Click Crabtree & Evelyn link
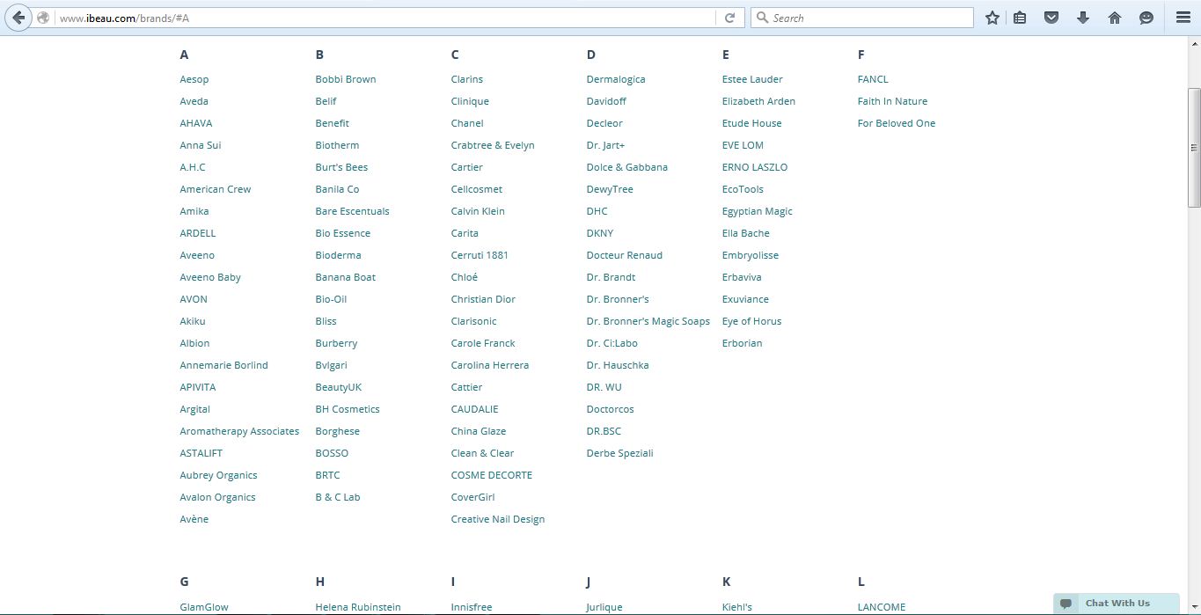The image size is (1201, 615). [x=493, y=145]
